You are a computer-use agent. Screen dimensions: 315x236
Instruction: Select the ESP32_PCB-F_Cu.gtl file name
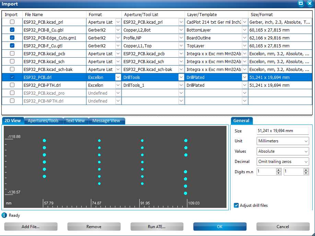click(43, 46)
